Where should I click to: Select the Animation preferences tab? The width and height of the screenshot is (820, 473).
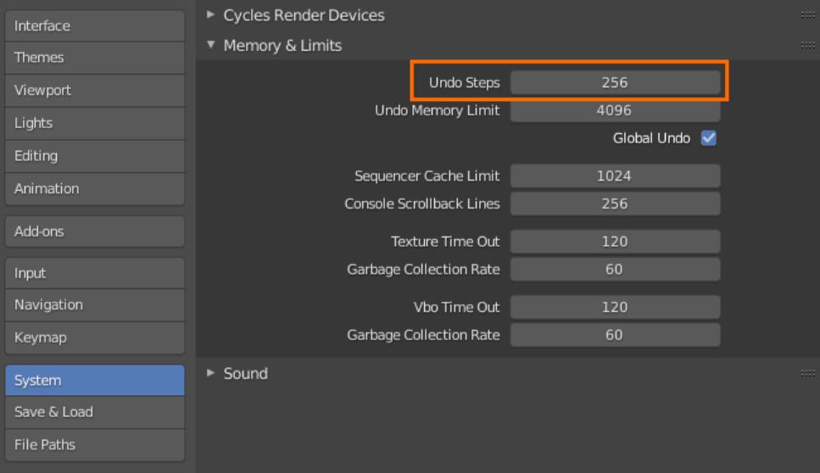95,189
